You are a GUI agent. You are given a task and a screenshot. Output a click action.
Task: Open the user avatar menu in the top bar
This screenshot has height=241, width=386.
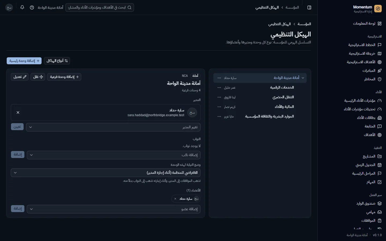(9, 7)
